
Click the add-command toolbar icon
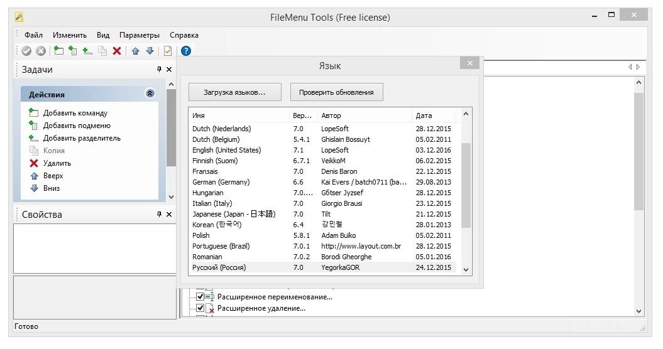(59, 51)
